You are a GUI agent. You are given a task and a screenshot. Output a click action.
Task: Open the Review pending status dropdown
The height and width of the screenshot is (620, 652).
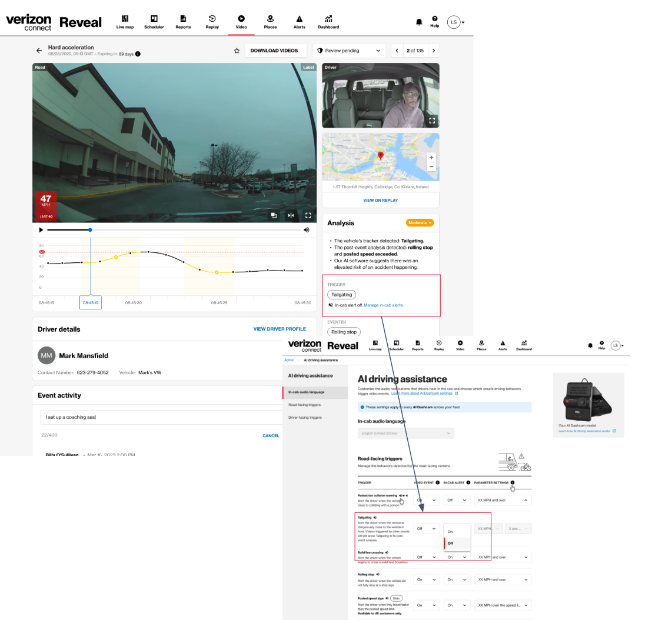349,51
